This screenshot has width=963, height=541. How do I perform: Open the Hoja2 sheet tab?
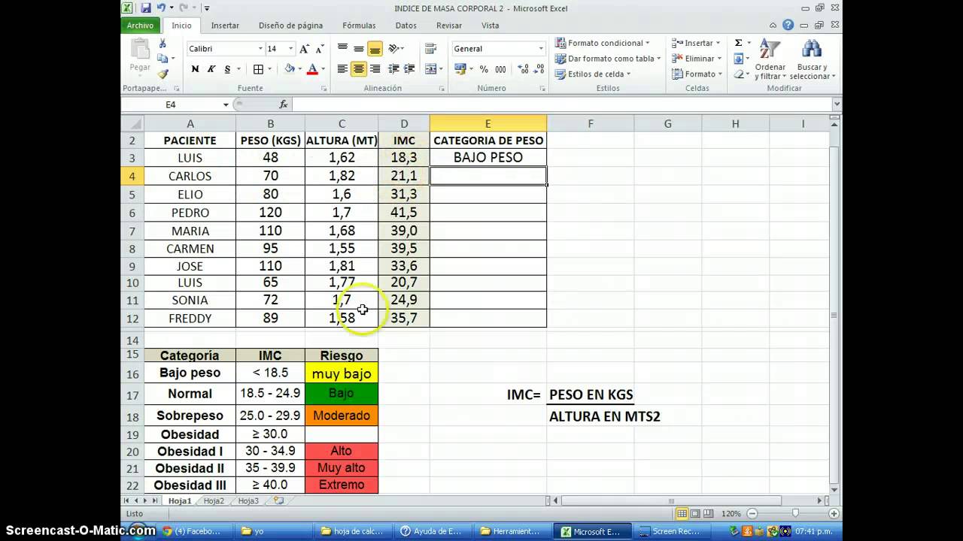[214, 500]
